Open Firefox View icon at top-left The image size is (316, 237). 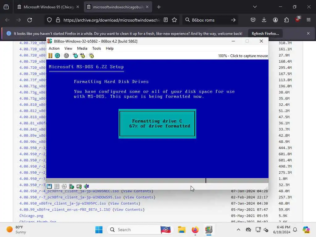click(6, 7)
